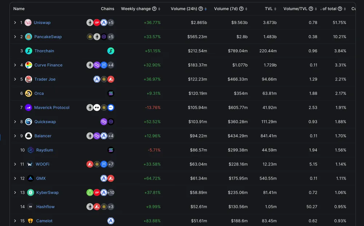364x226 pixels.
Task: Sort by TVL column arrows
Action: pyautogui.click(x=275, y=9)
